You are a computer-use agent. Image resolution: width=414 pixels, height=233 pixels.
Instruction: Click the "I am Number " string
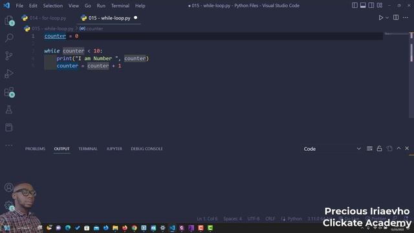tap(96, 58)
